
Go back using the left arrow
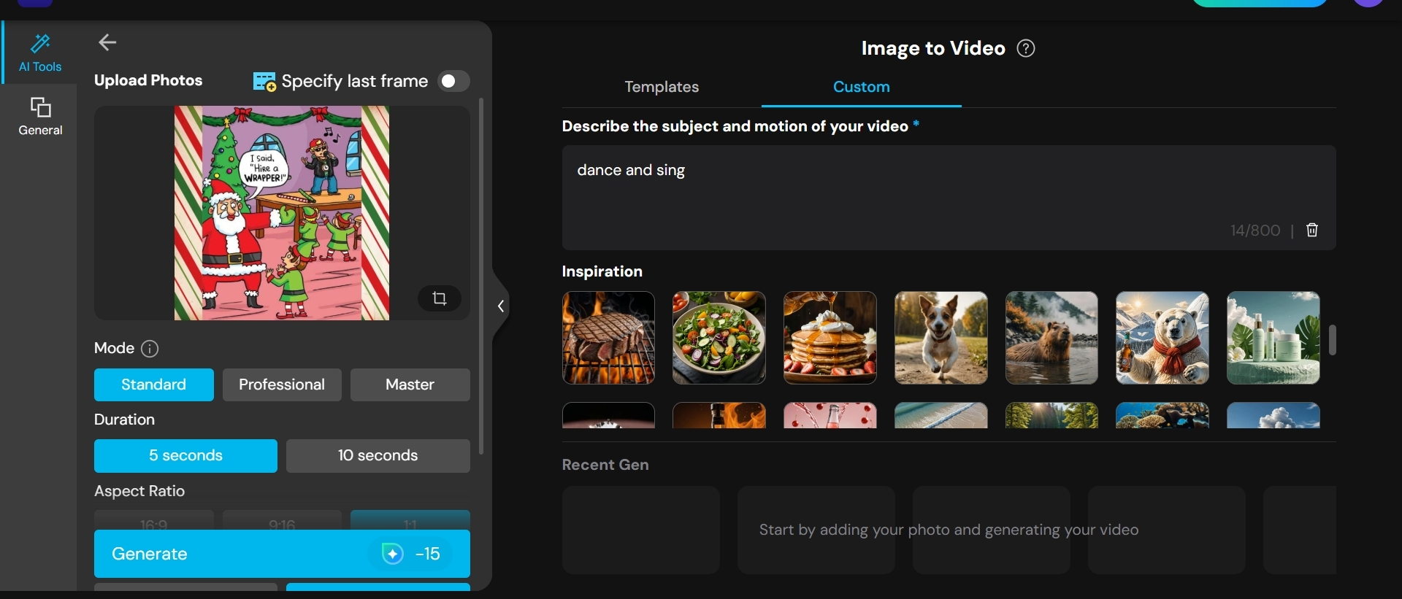[x=107, y=43]
